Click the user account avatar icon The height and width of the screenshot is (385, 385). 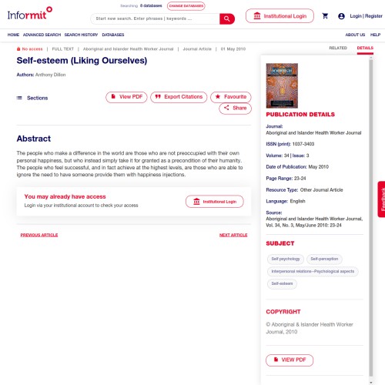pos(341,16)
